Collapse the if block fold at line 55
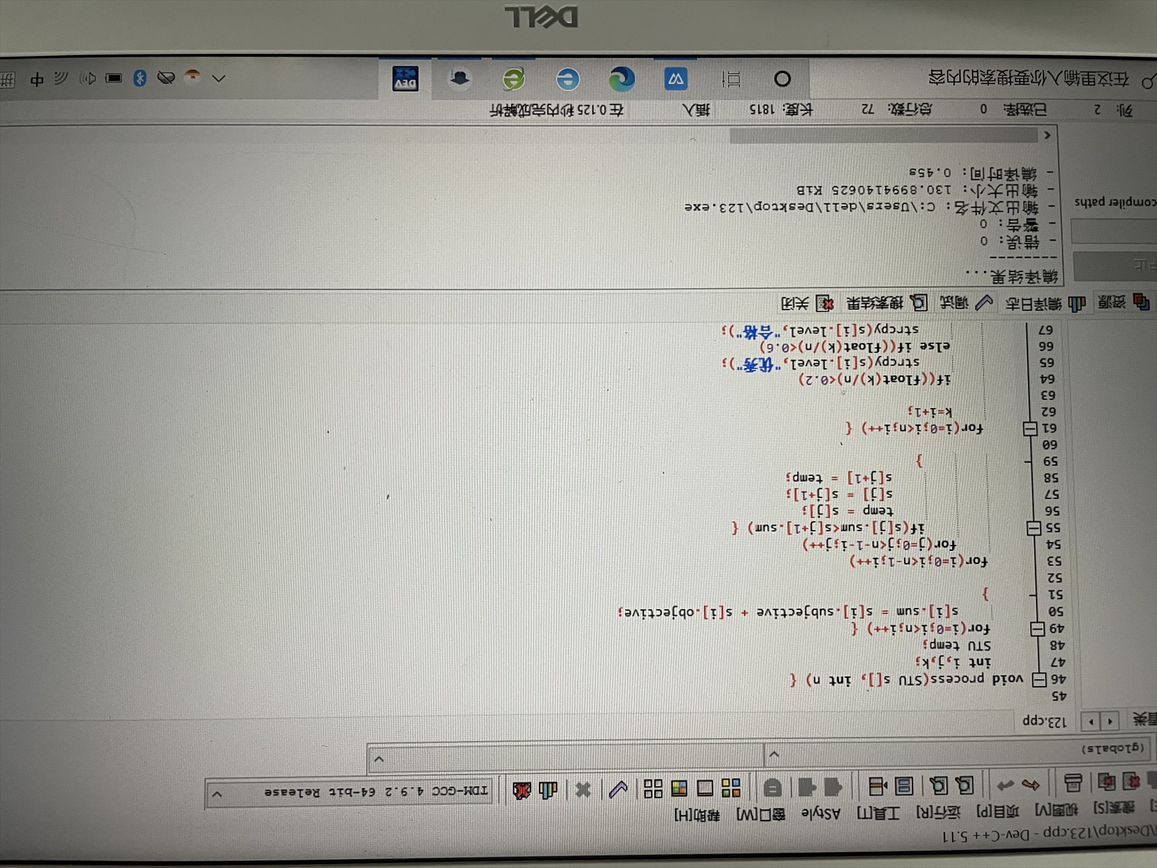The width and height of the screenshot is (1157, 868). (1033, 528)
